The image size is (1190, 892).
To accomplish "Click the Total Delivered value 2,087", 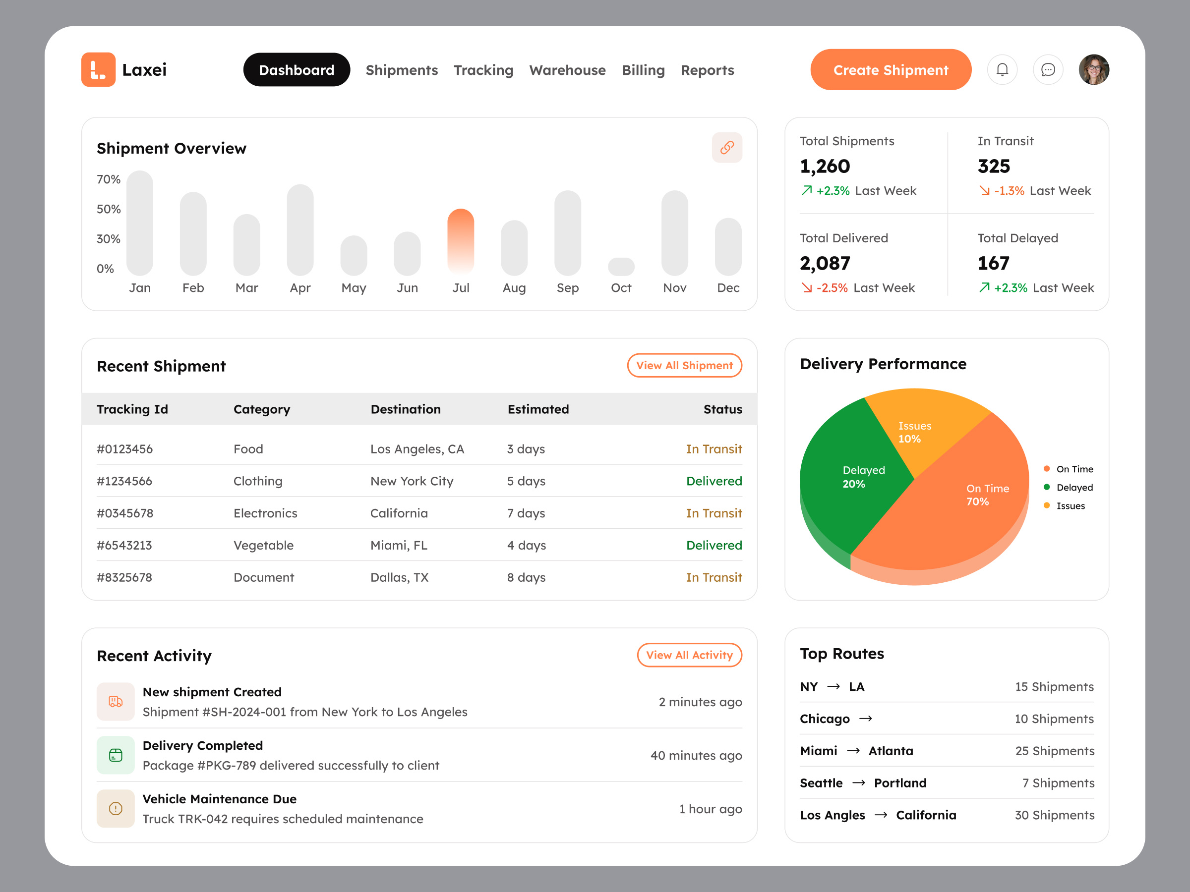I will 825,263.
